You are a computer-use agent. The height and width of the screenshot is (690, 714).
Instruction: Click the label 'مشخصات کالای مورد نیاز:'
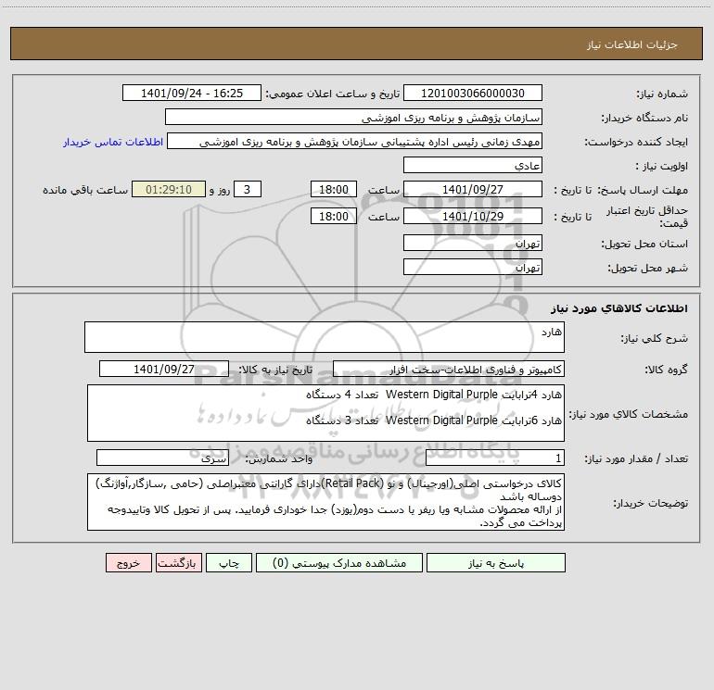point(629,414)
